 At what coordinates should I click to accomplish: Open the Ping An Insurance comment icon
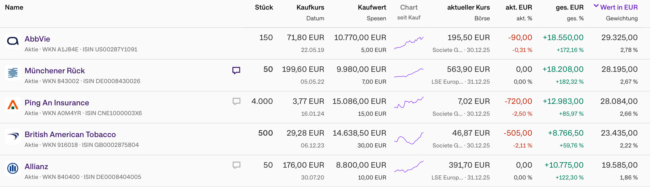(236, 101)
